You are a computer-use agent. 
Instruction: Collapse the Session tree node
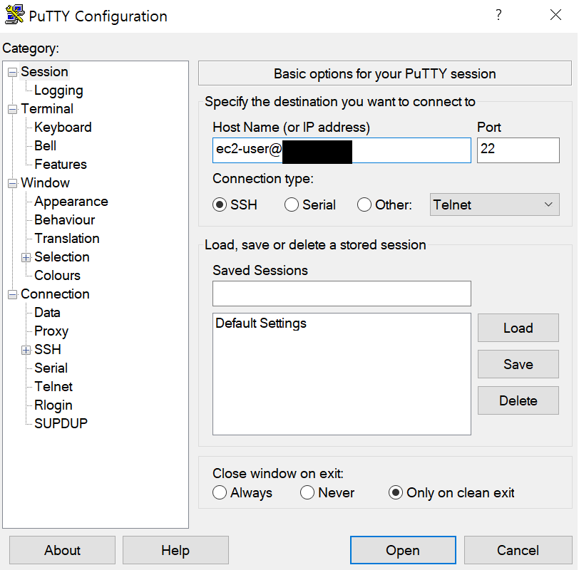pyautogui.click(x=12, y=72)
